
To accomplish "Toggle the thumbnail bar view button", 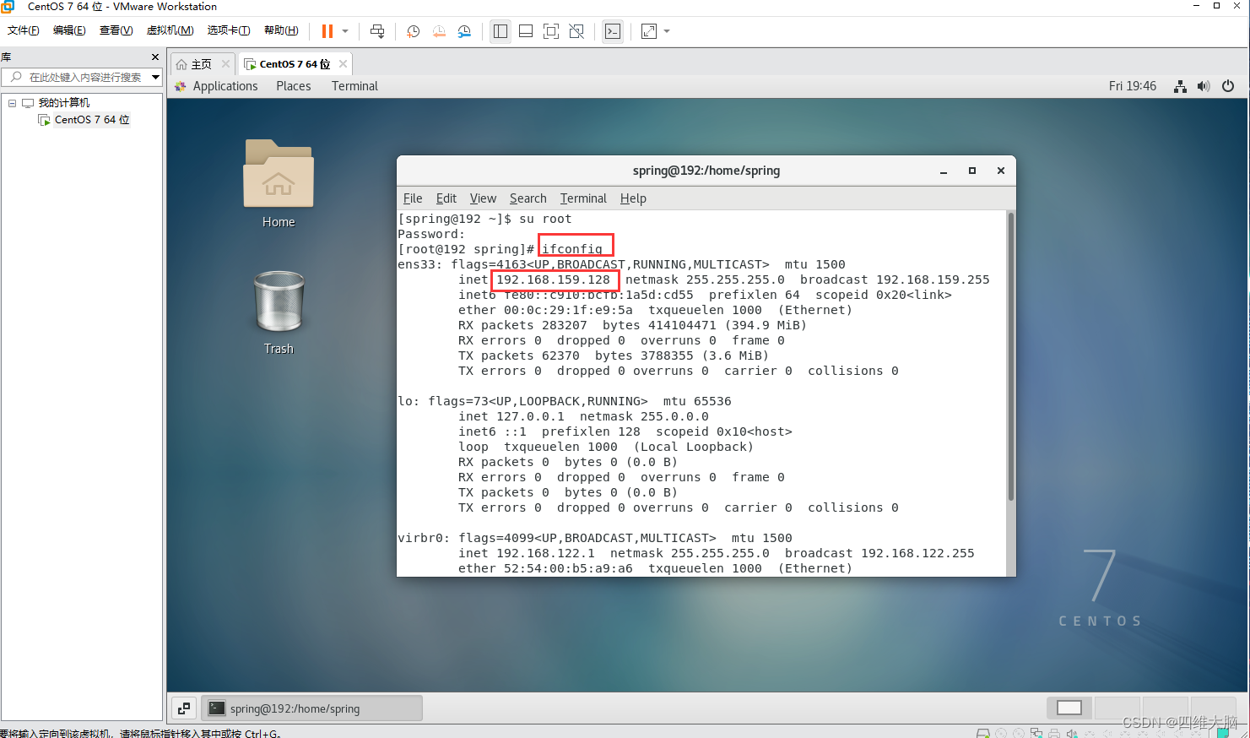I will pyautogui.click(x=526, y=31).
